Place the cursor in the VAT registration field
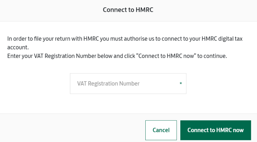The image size is (257, 142). coord(128,84)
